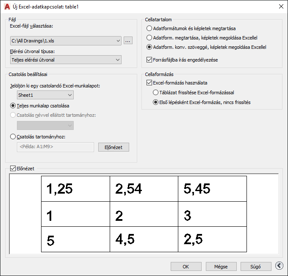Select Teljes munkalap csatolása option
The image size is (288, 276).
39,106
